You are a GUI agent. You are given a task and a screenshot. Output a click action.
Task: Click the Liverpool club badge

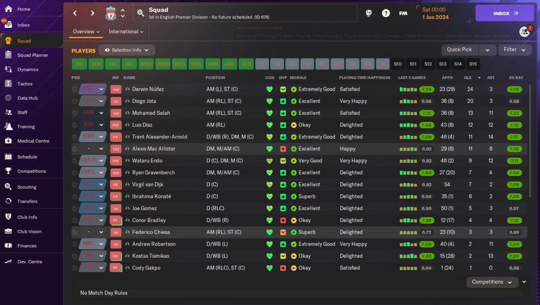coord(111,13)
